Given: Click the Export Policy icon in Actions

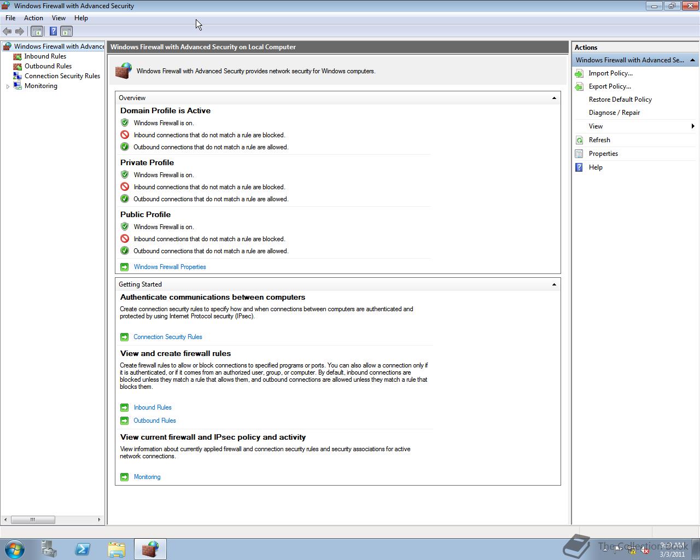Looking at the screenshot, I should coord(579,86).
